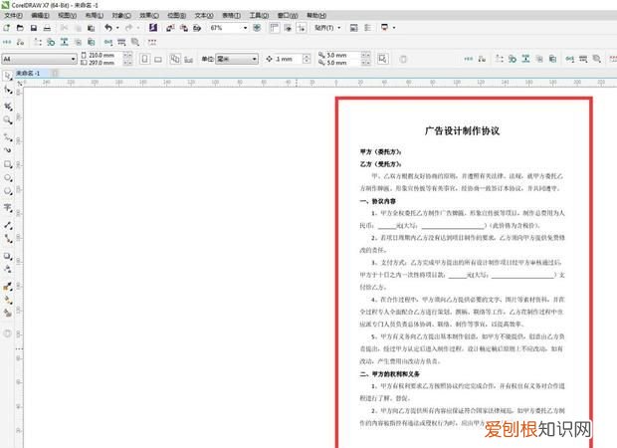The width and height of the screenshot is (617, 448).
Task: Expand the Undo history dropdown arrow
Action: (x=117, y=28)
